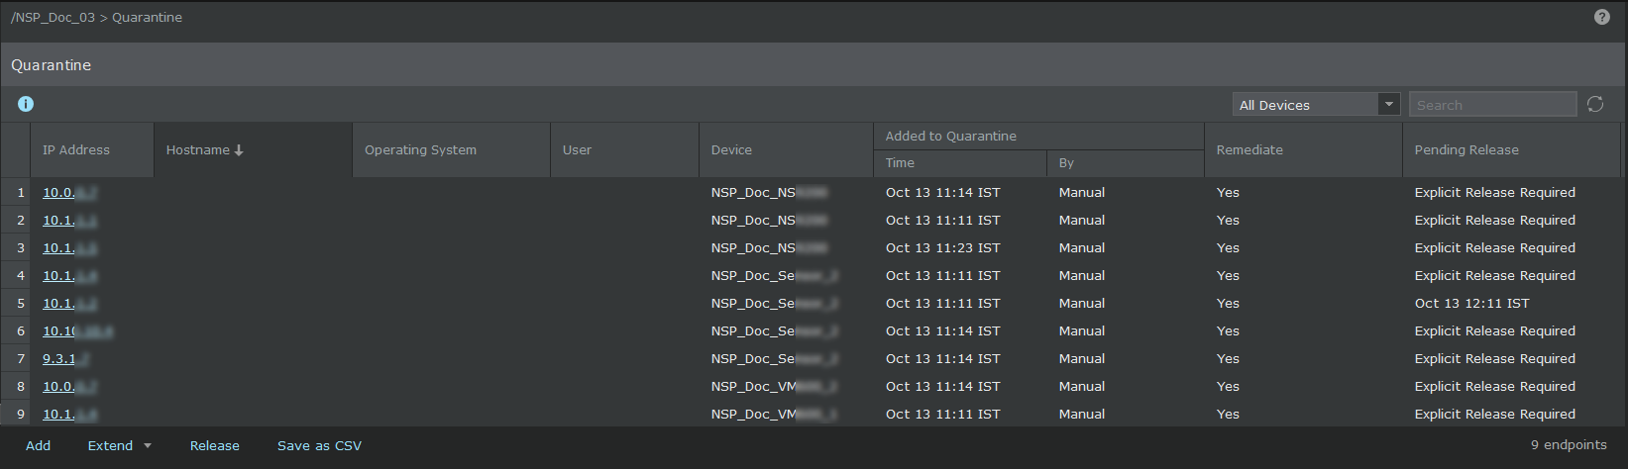Open IP address link in row 8
Screen dimensions: 1628x469
point(69,387)
